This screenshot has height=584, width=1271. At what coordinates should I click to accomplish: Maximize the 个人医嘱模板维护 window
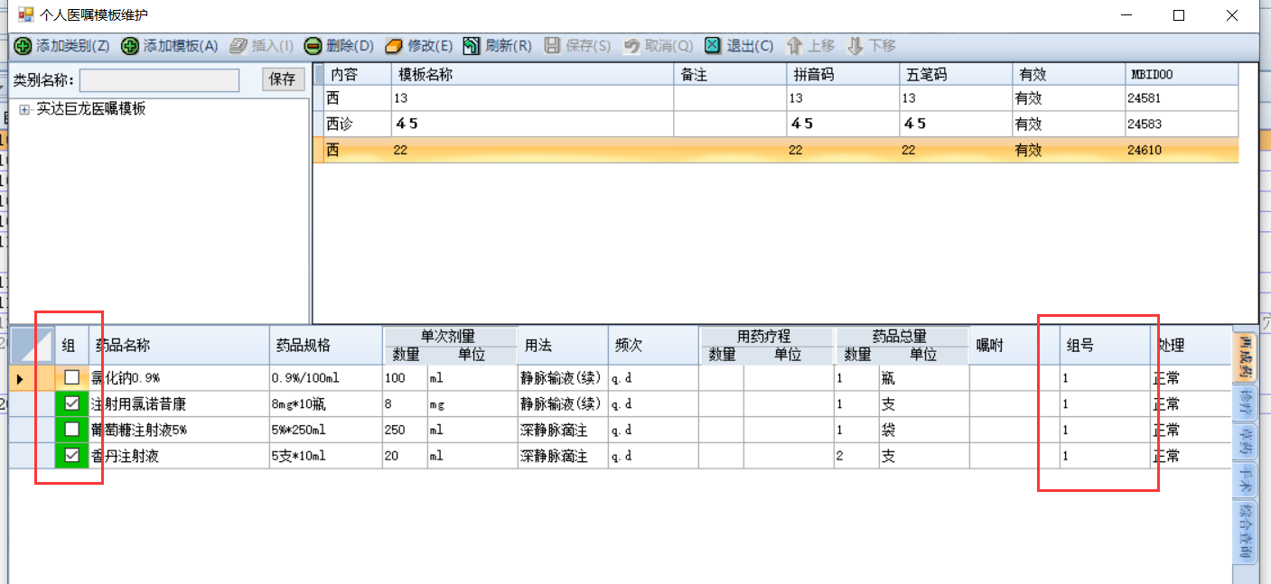pyautogui.click(x=1178, y=15)
